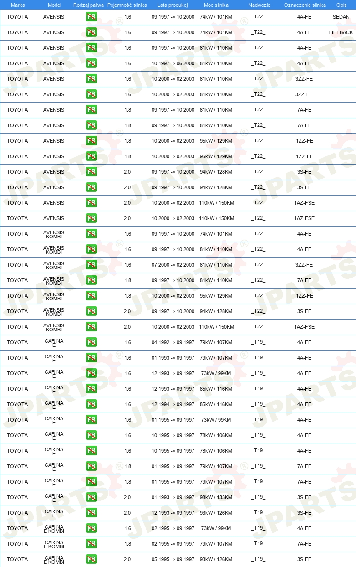
Task: Click fuel icon for Avensis Kombi 1AZ-FSE row
Action: [91, 327]
